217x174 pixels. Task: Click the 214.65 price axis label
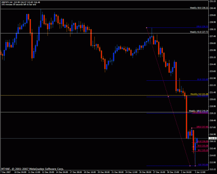(213, 155)
